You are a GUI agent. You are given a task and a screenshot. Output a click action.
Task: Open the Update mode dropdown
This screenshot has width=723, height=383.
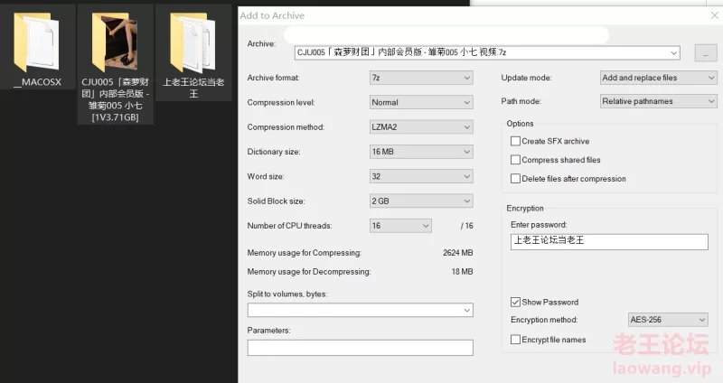coord(659,78)
